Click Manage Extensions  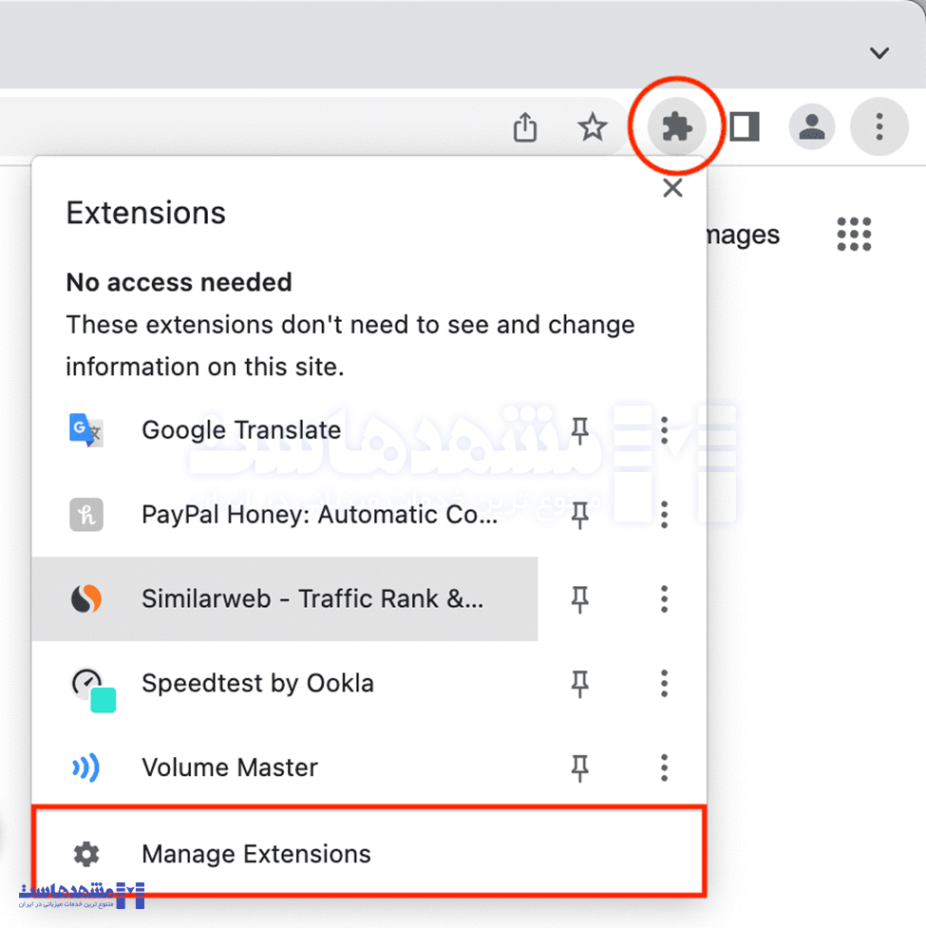point(256,854)
